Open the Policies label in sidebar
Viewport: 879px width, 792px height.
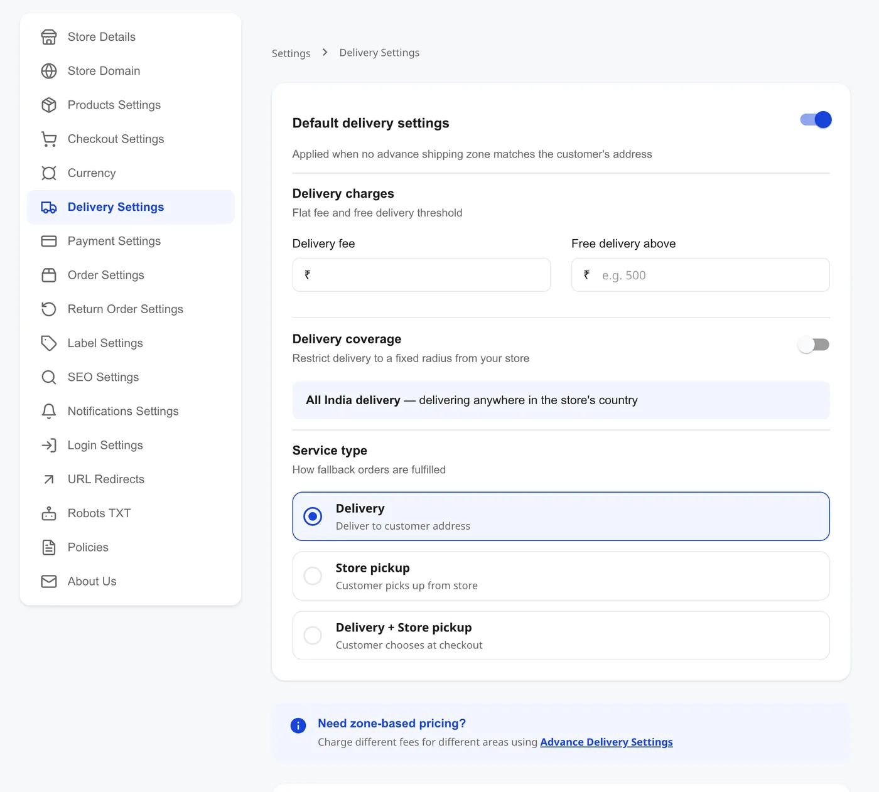88,547
